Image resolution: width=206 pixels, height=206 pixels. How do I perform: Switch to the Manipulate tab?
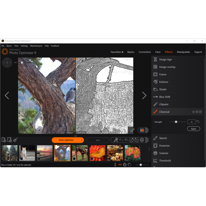coord(183,52)
